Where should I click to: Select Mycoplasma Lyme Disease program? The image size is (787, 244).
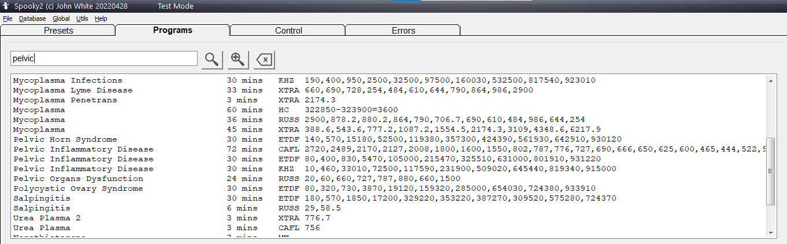(73, 90)
